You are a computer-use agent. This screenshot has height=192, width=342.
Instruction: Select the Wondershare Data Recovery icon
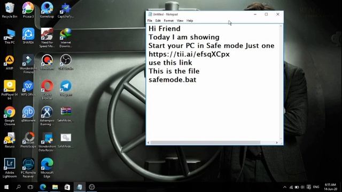pyautogui.click(x=47, y=142)
